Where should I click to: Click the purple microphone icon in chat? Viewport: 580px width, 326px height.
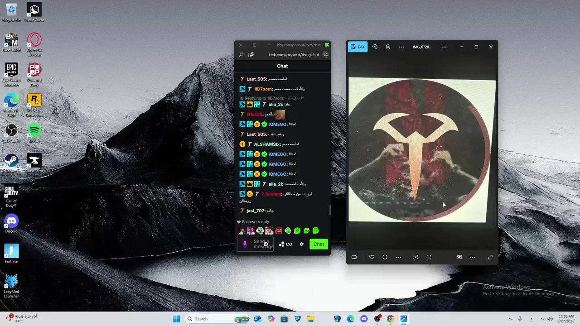245,244
